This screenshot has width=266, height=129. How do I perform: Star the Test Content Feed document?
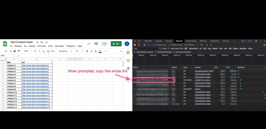37,42
